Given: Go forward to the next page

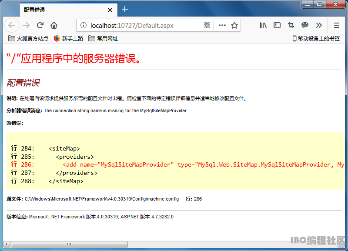Looking at the screenshot, I should coord(26,25).
